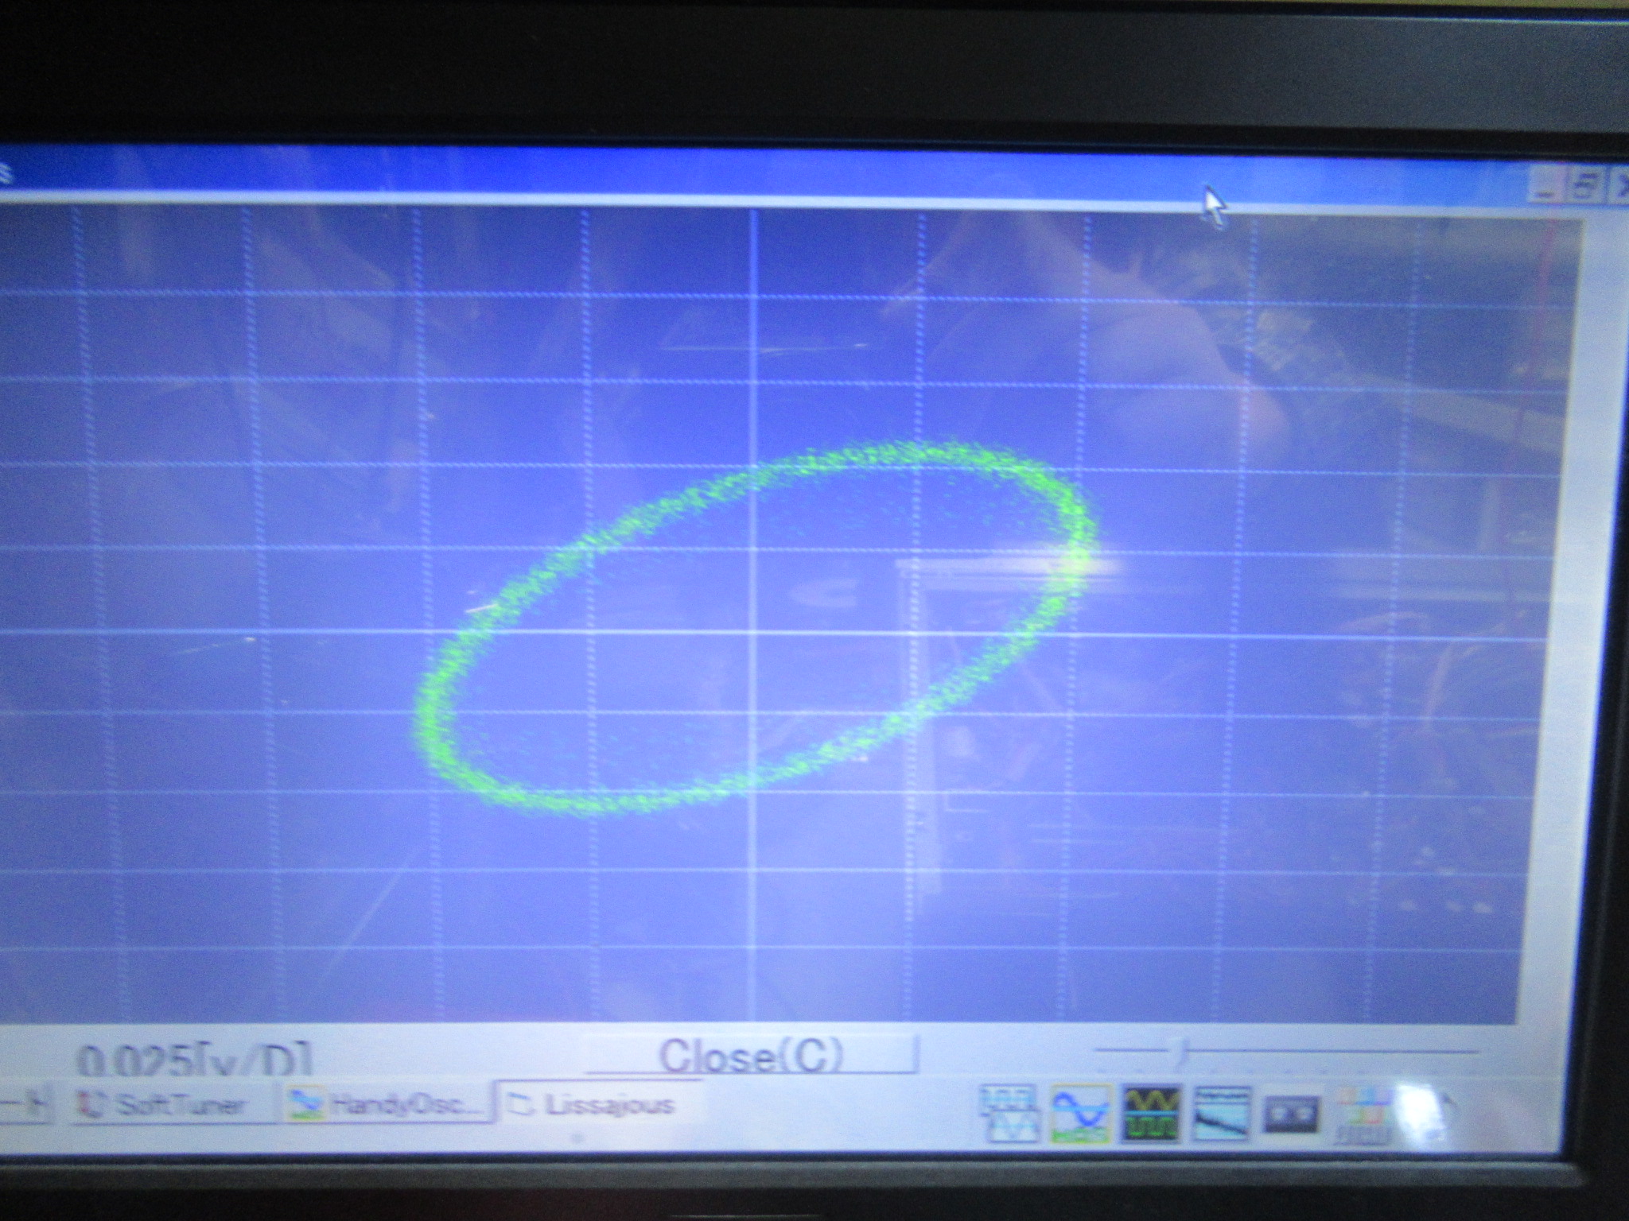Click the spectrogram tray icon
Viewport: 1629px width, 1221px height.
coord(1223,1114)
